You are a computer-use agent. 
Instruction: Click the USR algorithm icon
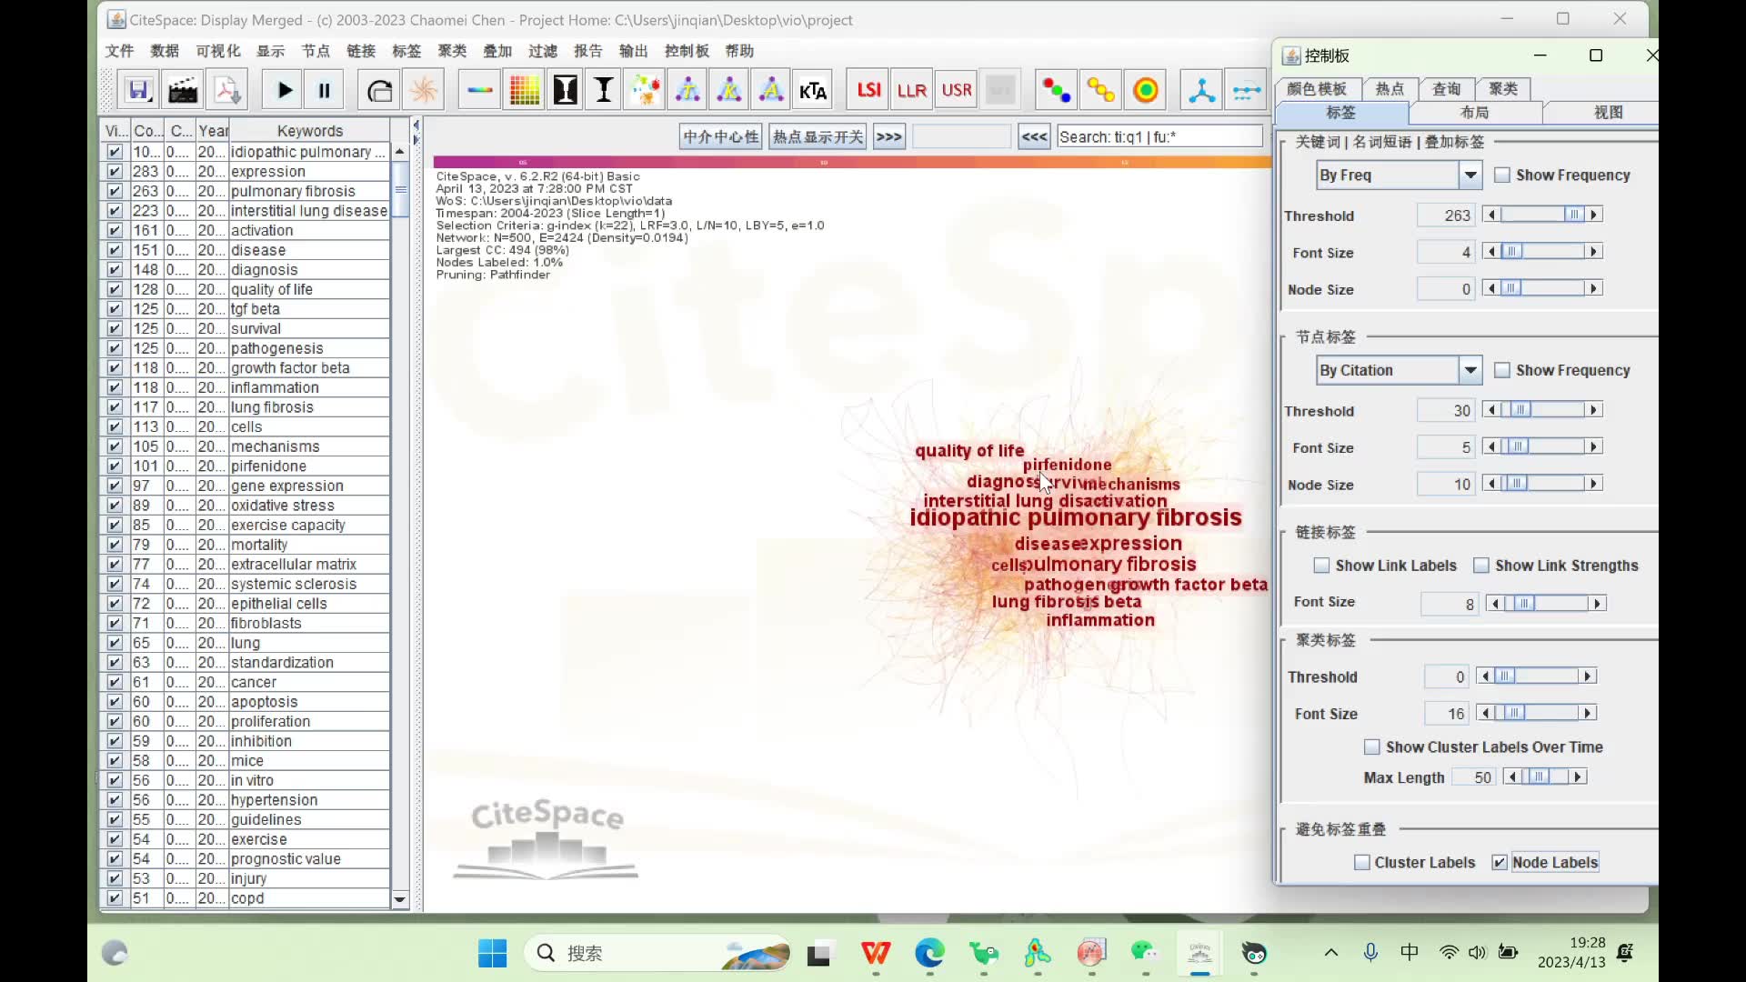[x=956, y=90]
